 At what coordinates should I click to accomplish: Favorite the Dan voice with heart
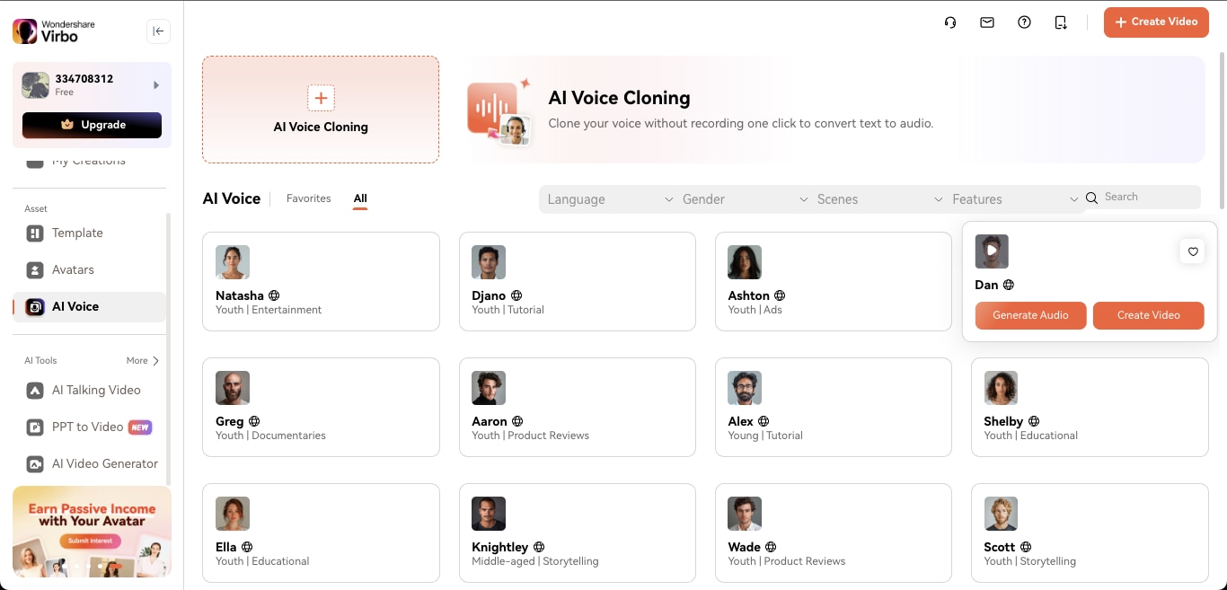1193,251
